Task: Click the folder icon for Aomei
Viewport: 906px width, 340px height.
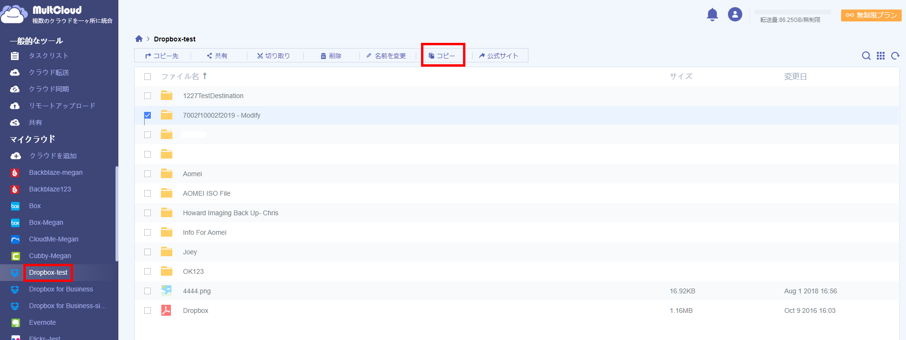Action: tap(167, 173)
